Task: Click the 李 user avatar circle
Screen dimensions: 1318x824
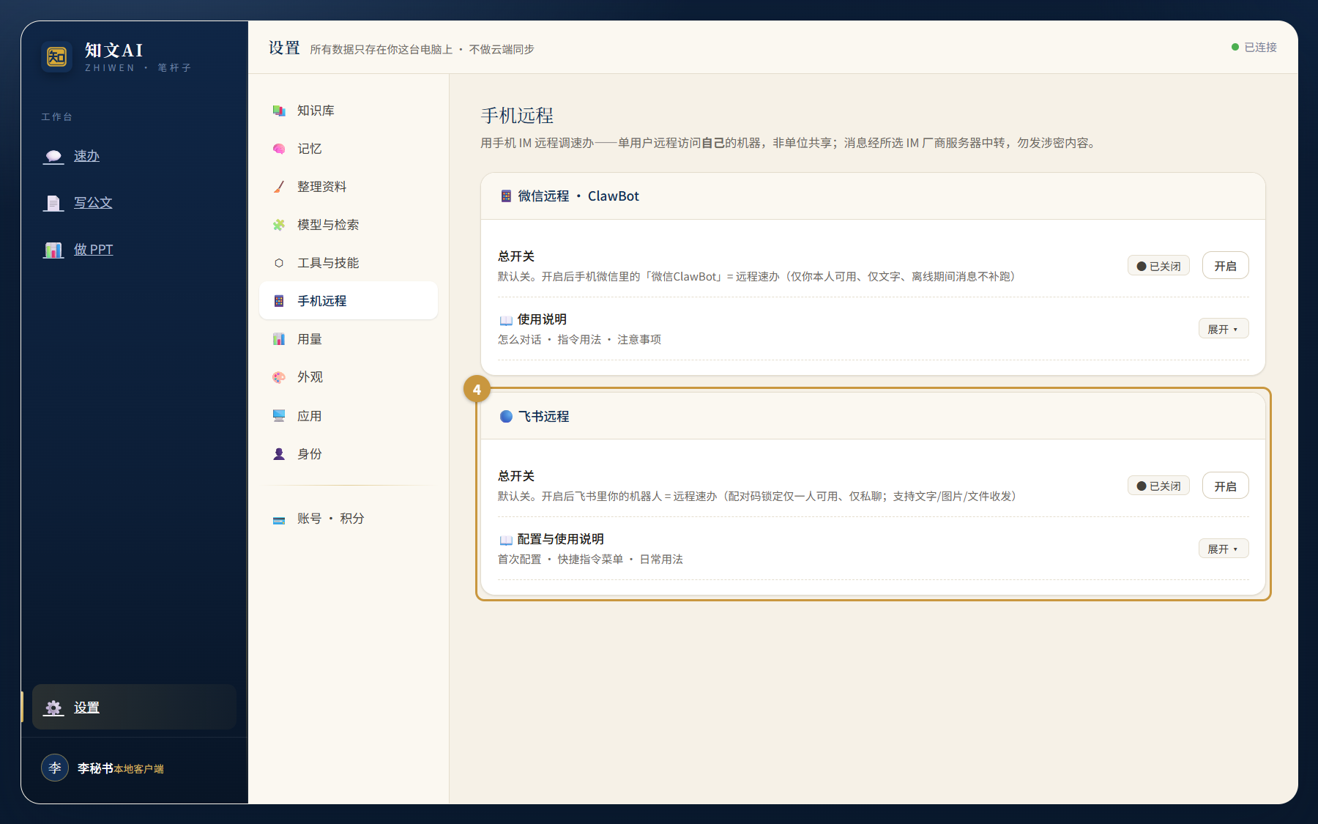Action: (x=55, y=768)
